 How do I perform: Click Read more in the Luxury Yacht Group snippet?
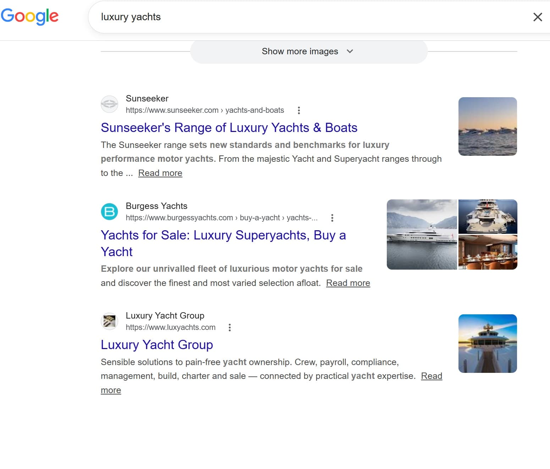click(431, 376)
